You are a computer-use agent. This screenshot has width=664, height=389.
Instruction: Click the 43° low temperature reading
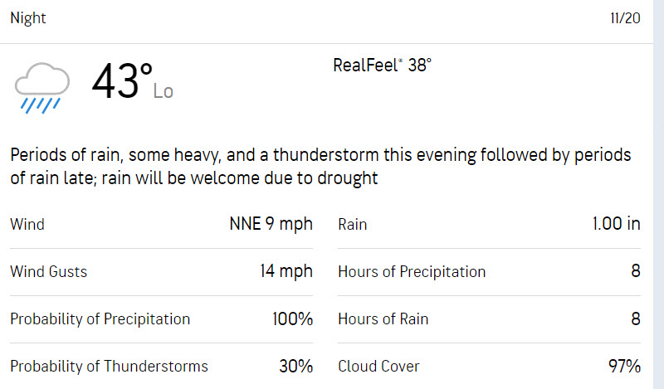(122, 80)
